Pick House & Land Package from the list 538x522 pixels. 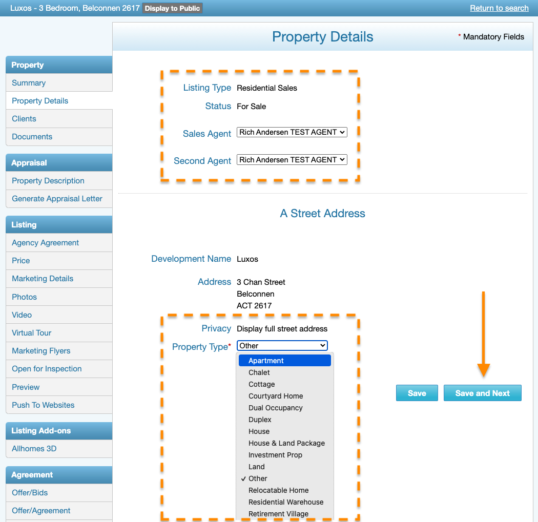(x=286, y=443)
